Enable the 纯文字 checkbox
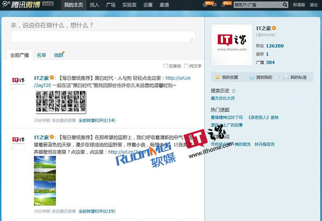The height and width of the screenshot is (221, 322). [x=186, y=66]
